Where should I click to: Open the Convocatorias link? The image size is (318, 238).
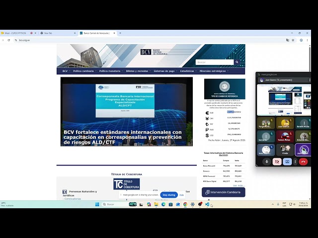click(73, 199)
